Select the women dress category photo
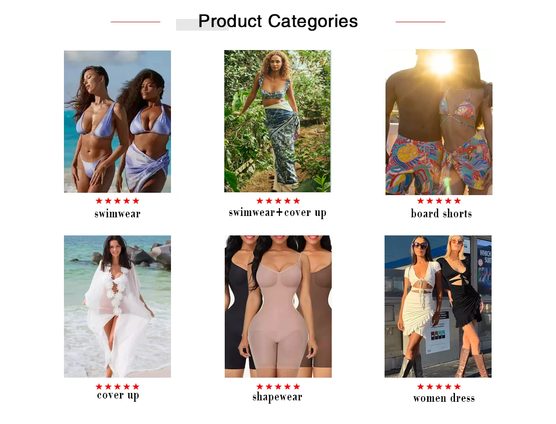 (438, 306)
